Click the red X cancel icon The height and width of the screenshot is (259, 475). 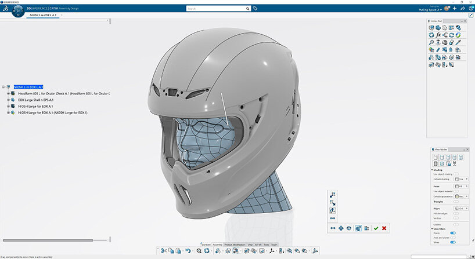tap(384, 228)
